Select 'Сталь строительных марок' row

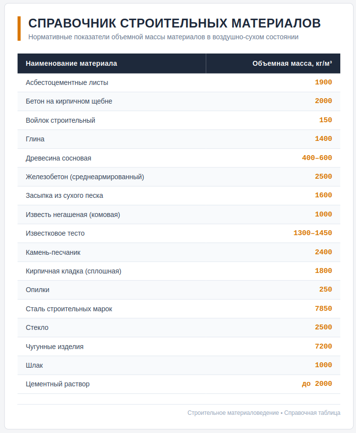pyautogui.click(x=179, y=309)
